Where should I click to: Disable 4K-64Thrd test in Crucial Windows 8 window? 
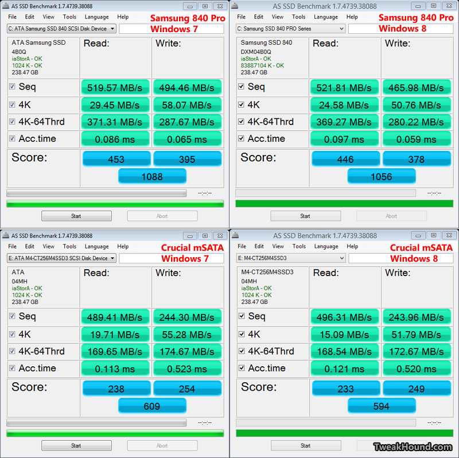pos(242,351)
